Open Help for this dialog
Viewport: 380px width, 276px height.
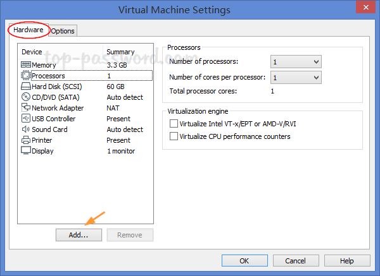pyautogui.click(x=346, y=260)
